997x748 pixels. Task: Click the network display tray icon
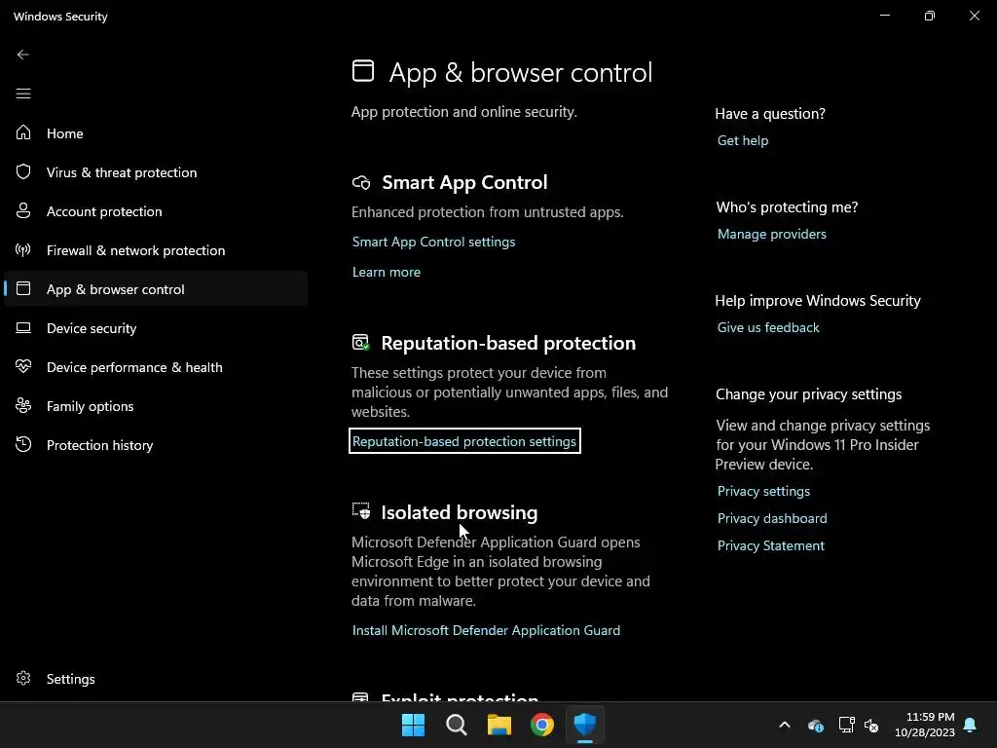pos(846,725)
